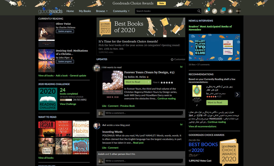Open It's Time for the Goodreads Choice Awards
This screenshot has width=274, height=166.
(128, 41)
